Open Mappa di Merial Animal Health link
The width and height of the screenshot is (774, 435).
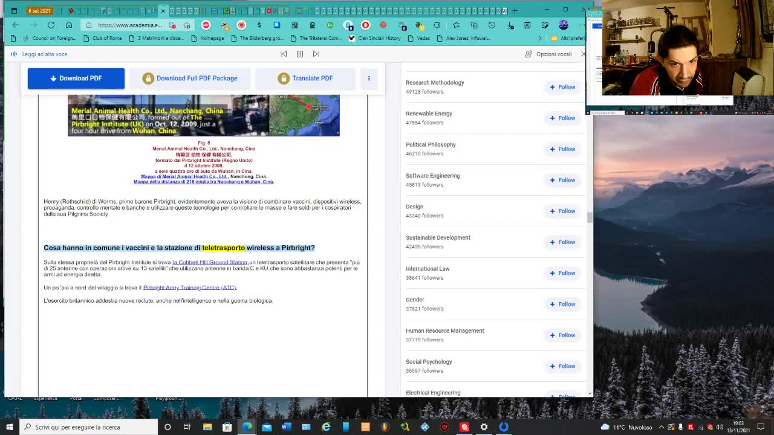184,176
